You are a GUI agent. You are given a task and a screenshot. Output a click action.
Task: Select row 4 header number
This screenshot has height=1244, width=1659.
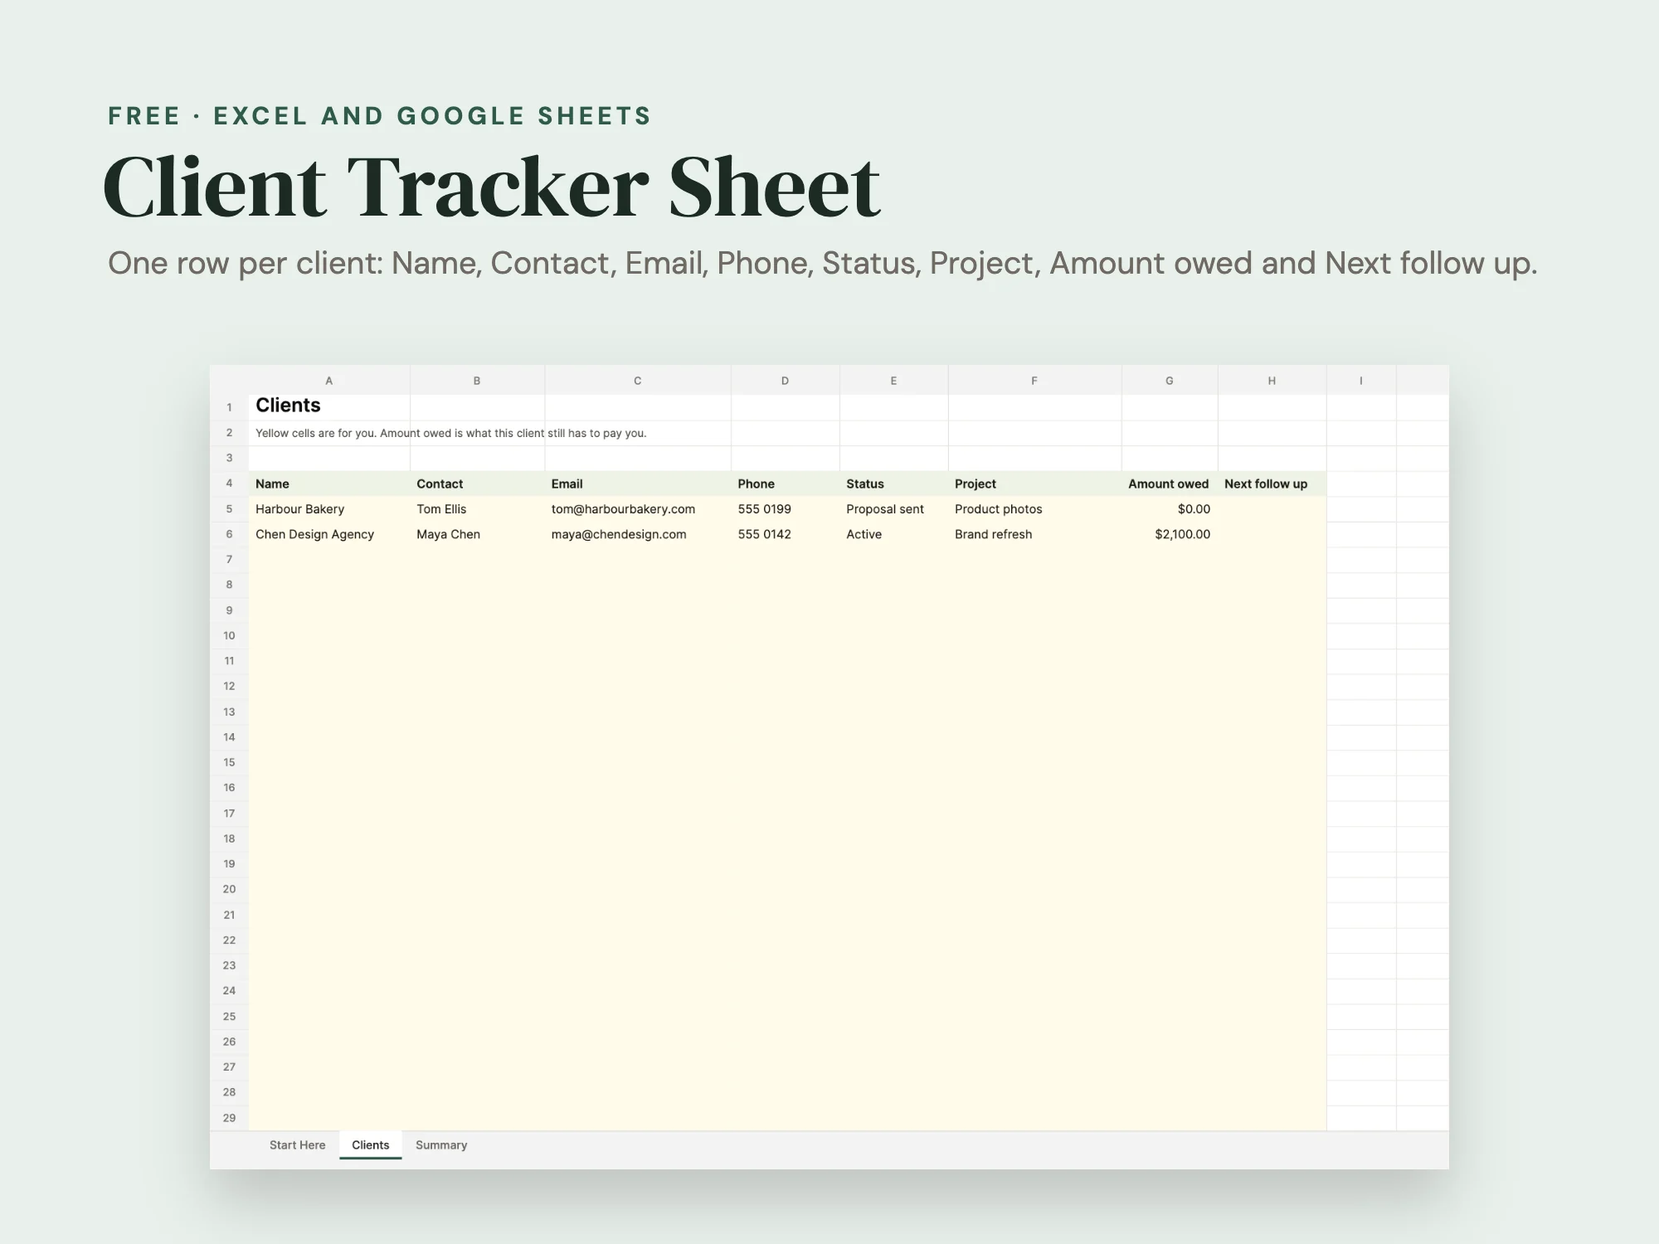point(230,484)
